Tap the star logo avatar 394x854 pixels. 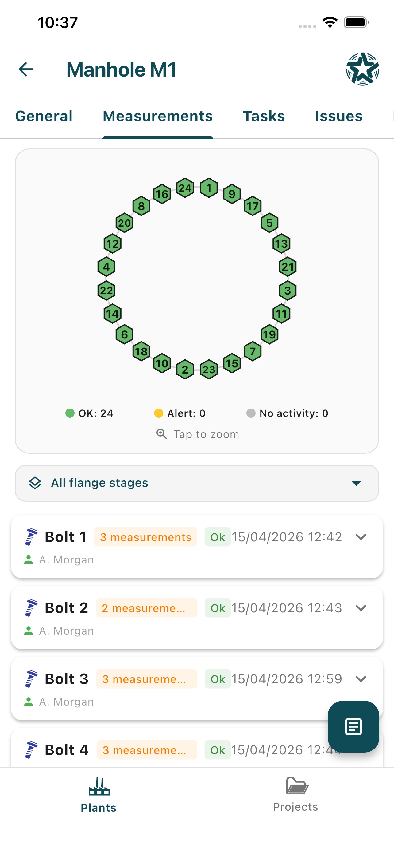[x=363, y=69]
